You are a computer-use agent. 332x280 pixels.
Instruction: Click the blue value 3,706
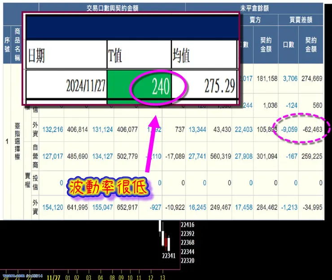click(x=290, y=79)
